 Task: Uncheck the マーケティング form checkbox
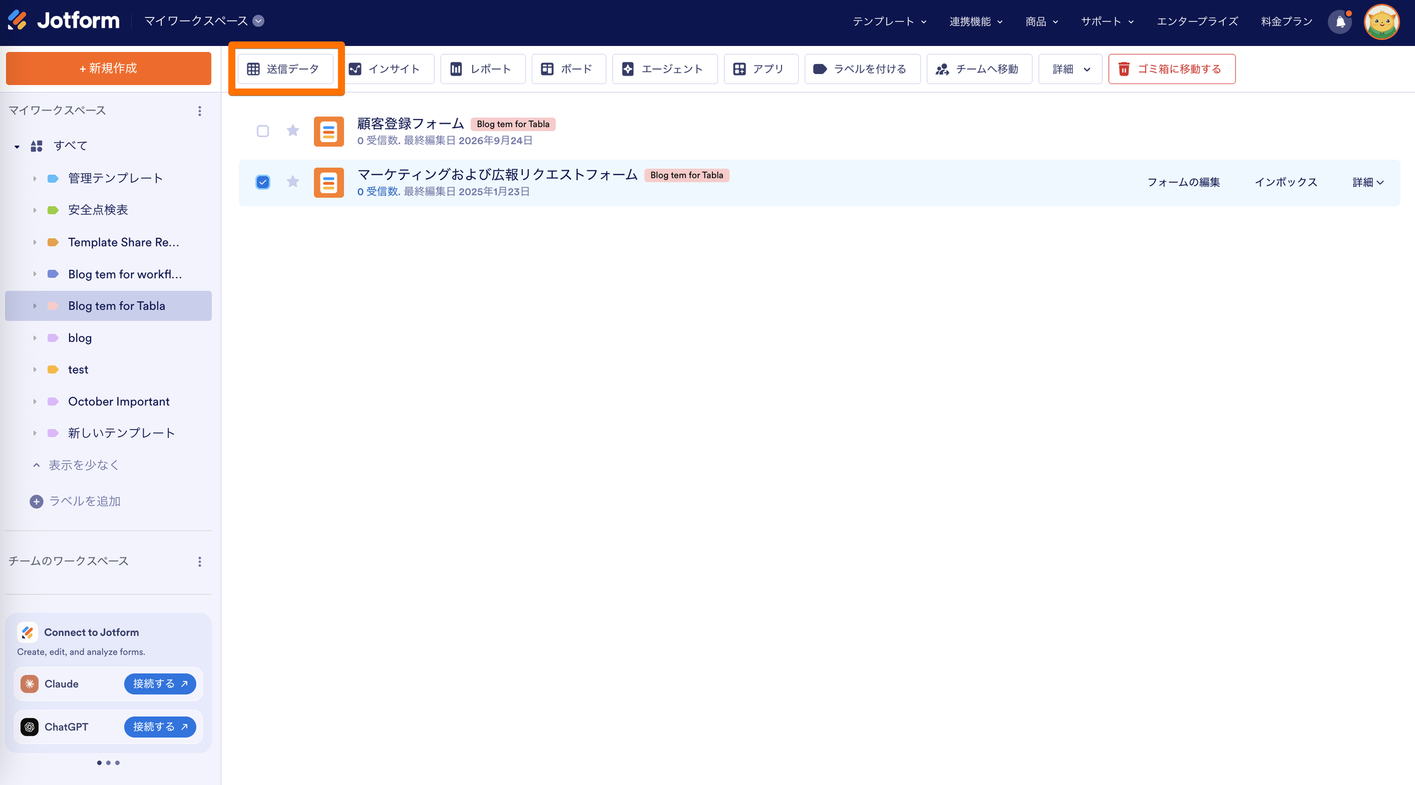click(x=263, y=182)
